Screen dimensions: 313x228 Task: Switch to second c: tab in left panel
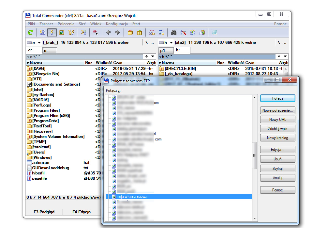(x=50, y=51)
